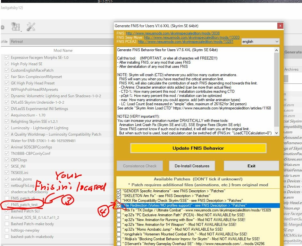The height and width of the screenshot is (246, 302).
Task: Enable bashed-patch-makebody mod checkbox
Action: (x=7, y=237)
